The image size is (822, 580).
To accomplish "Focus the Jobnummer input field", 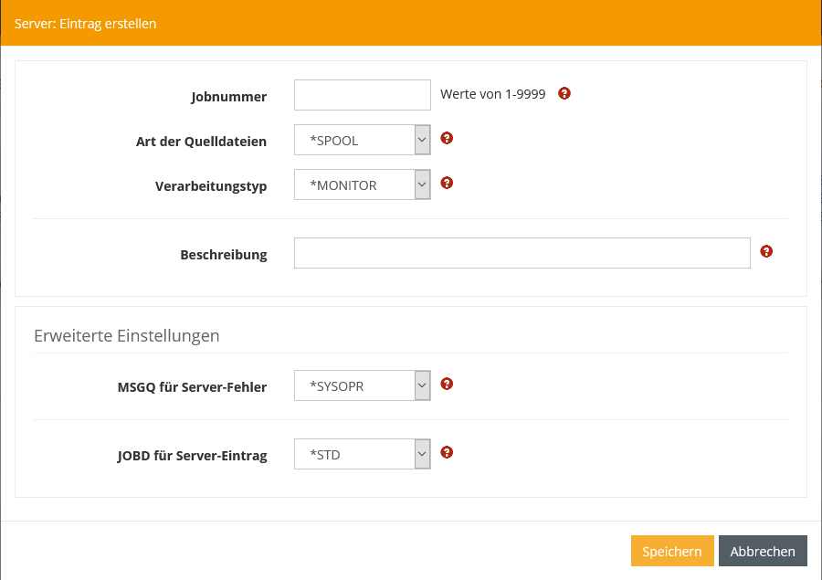I will coord(362,95).
